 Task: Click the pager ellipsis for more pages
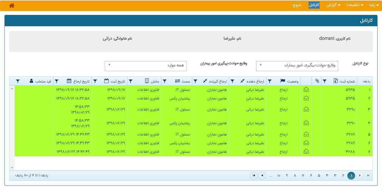[x=271, y=176]
